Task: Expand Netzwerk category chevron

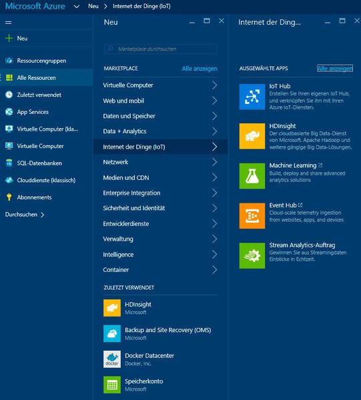Action: [x=215, y=162]
